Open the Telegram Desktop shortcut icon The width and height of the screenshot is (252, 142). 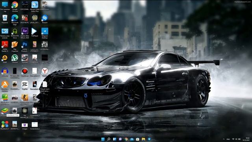[x=44, y=31]
